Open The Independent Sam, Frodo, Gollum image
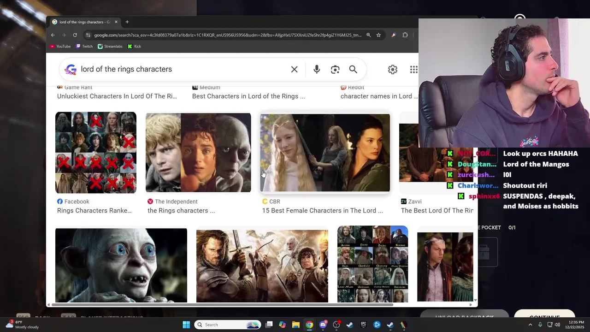This screenshot has height=332, width=590. coord(198,153)
